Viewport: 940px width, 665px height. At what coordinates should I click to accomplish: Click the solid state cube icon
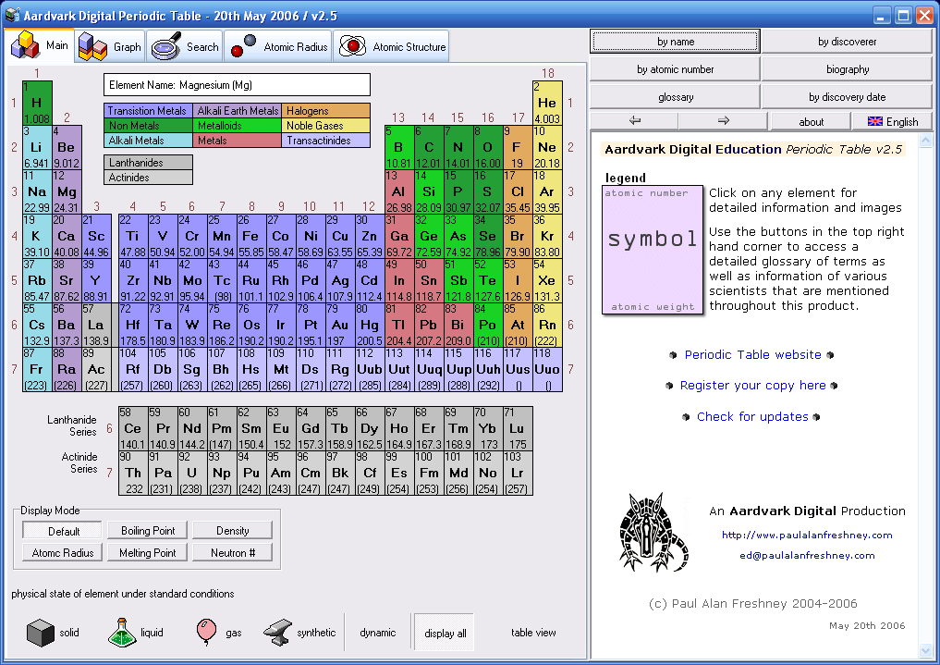pos(40,633)
